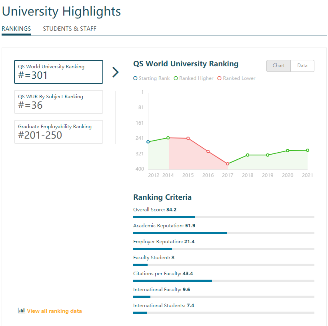Click the 2021 green data point
This screenshot has height=326, width=328.
[308, 150]
